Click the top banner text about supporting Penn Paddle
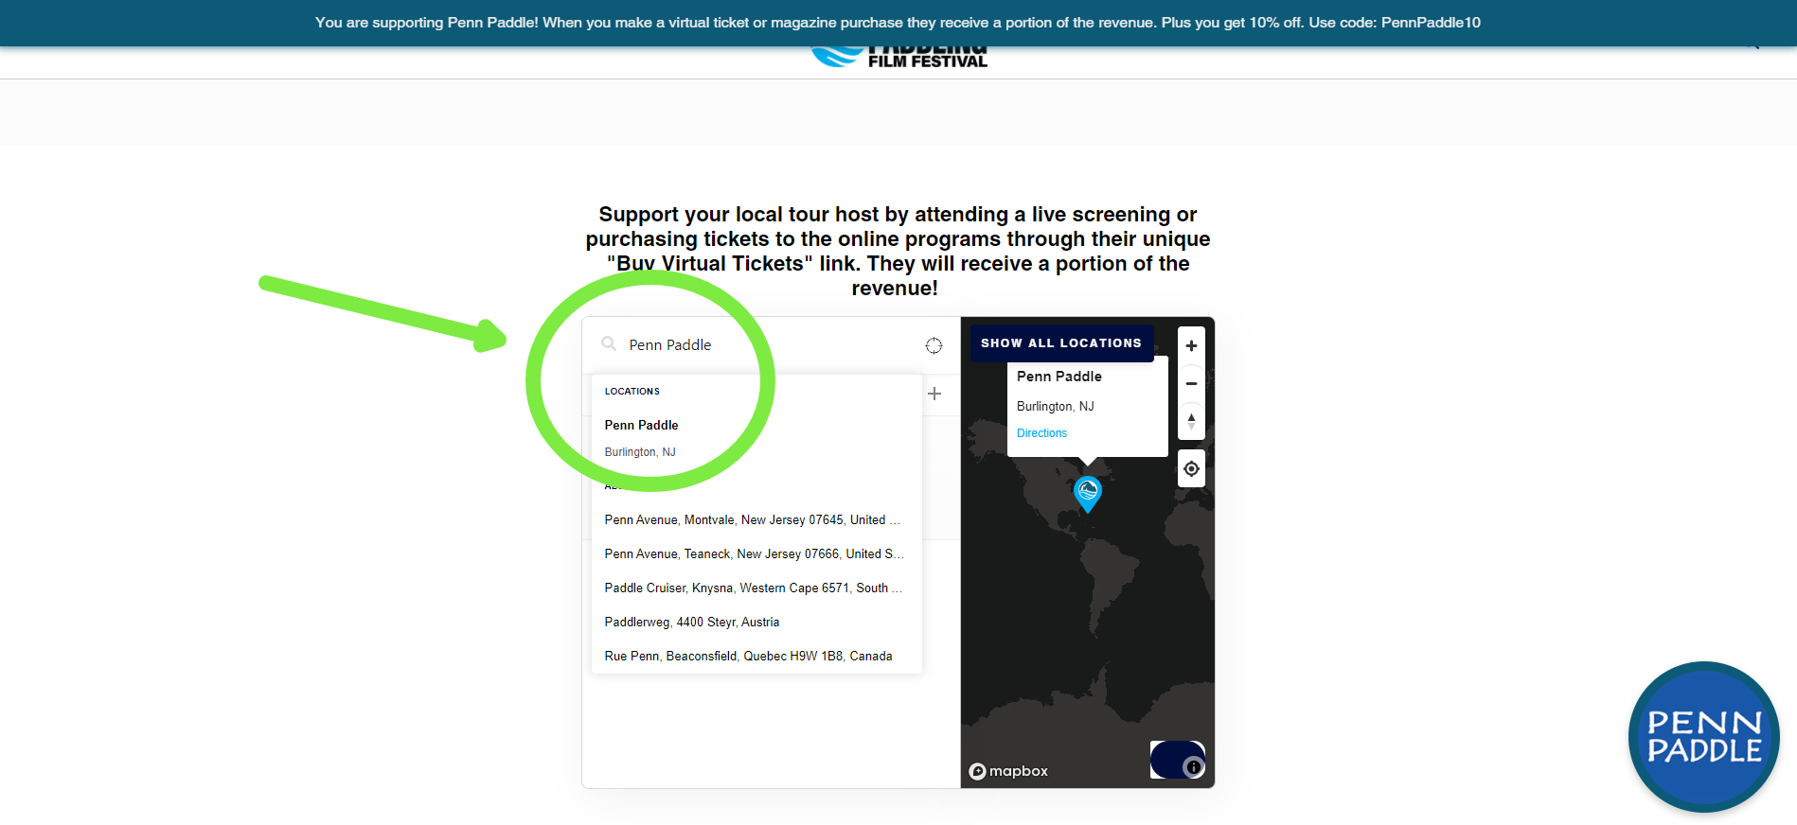Image resolution: width=1797 pixels, height=825 pixels. [x=898, y=23]
